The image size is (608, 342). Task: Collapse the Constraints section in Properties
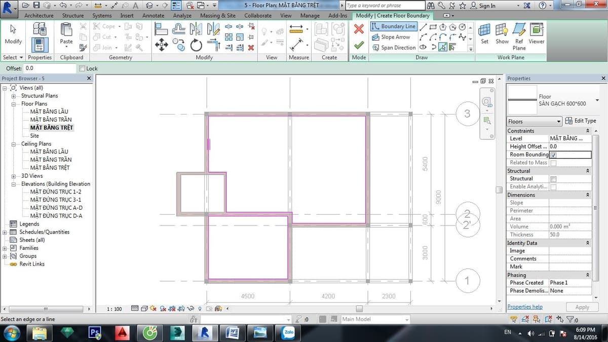(588, 131)
